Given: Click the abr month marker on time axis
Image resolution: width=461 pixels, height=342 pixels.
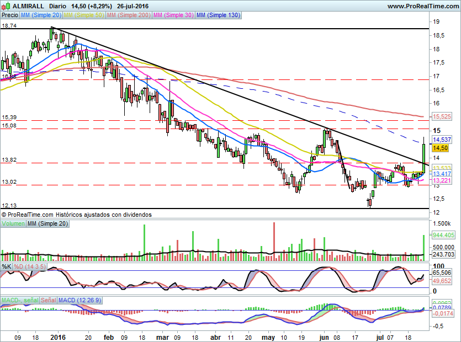Looking at the screenshot, I should pyautogui.click(x=215, y=337).
